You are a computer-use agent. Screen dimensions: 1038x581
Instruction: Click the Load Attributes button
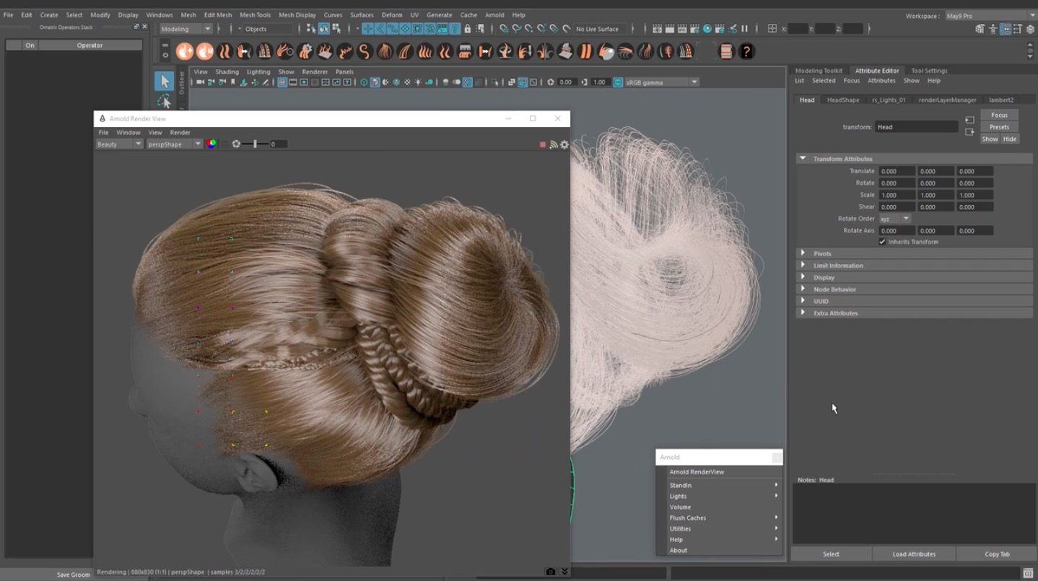[914, 554]
